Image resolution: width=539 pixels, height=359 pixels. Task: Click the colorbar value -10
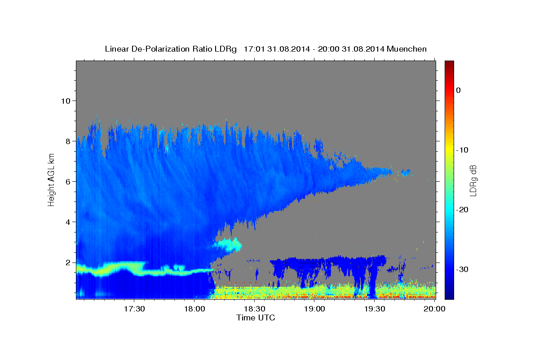pos(461,150)
